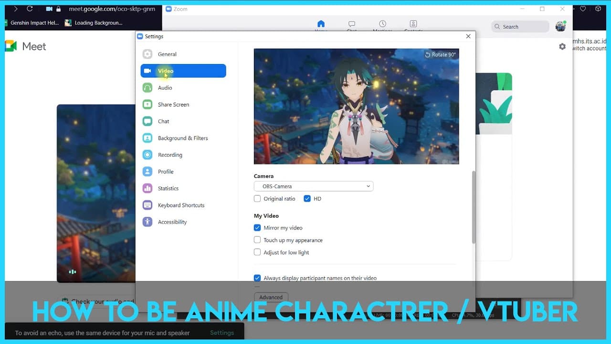Click the Advanced button
Viewport: 611px width, 344px height.
271,297
